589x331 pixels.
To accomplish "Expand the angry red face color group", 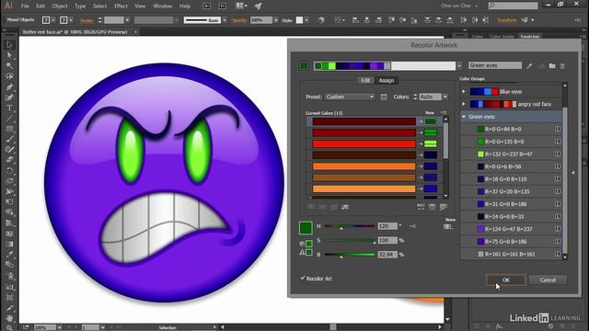I will 464,104.
